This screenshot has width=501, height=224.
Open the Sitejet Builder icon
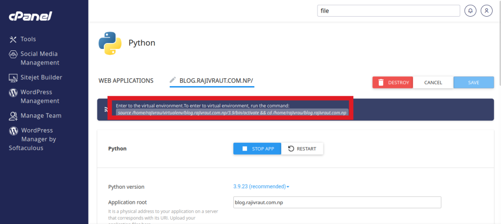13,78
